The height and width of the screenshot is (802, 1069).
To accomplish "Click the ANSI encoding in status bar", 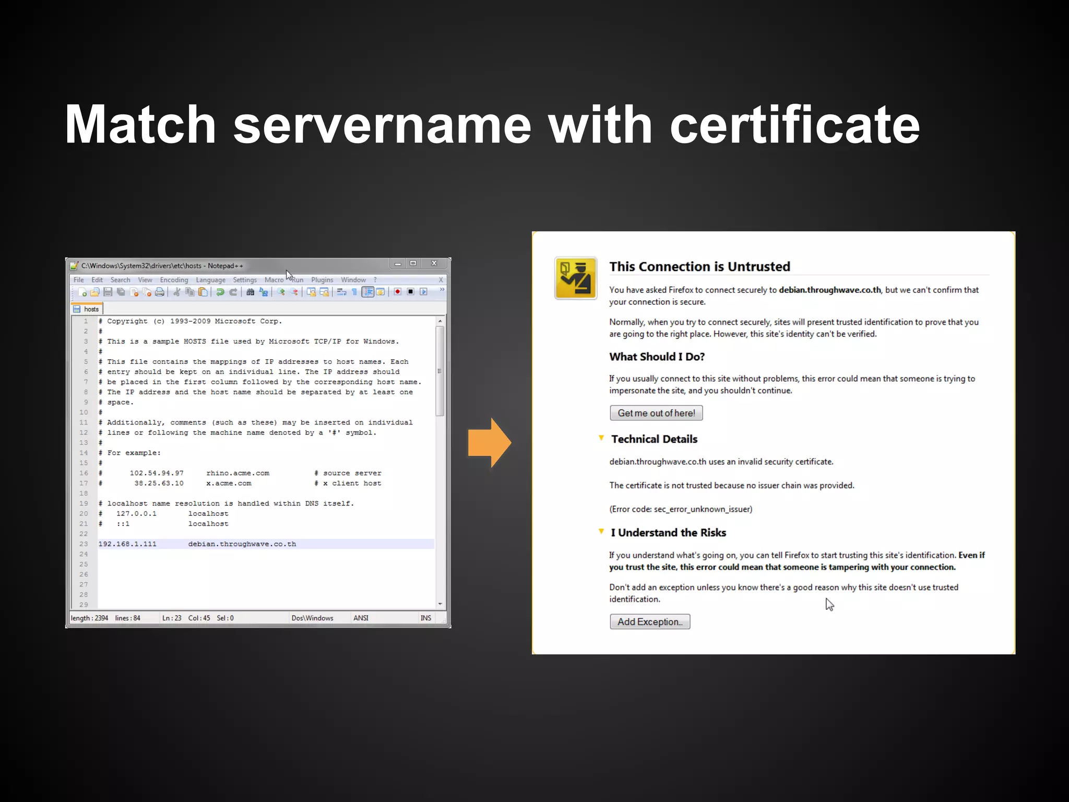I will pos(361,618).
